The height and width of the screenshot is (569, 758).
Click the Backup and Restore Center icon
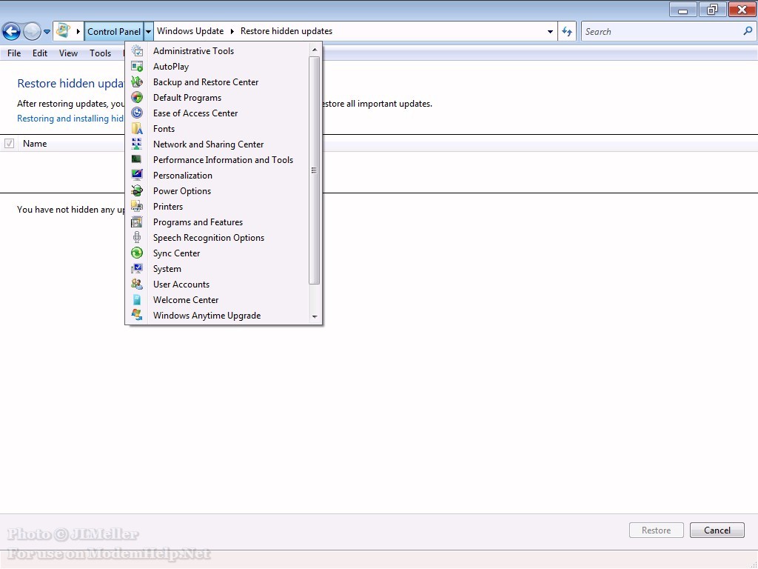[137, 81]
